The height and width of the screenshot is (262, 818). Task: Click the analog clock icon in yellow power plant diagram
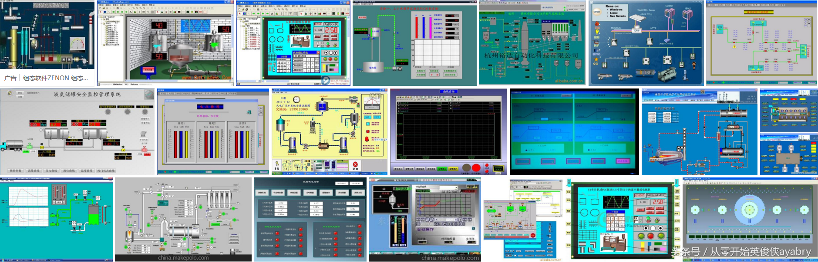[x=296, y=99]
